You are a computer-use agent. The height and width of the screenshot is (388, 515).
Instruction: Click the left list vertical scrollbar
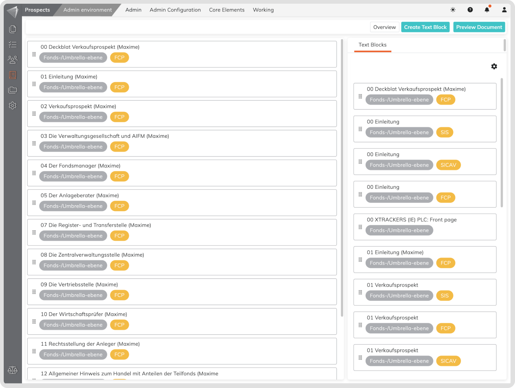(342, 178)
